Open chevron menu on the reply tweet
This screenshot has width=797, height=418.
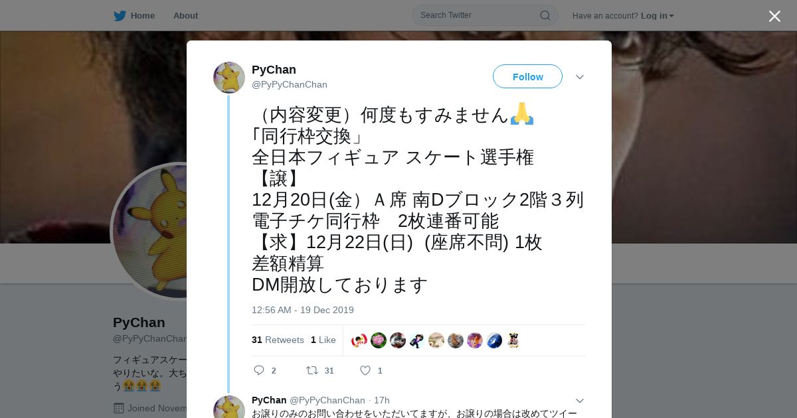(x=580, y=401)
